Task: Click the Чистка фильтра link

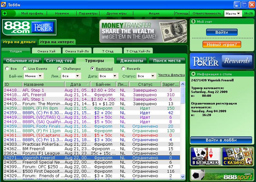Action: click(x=171, y=75)
